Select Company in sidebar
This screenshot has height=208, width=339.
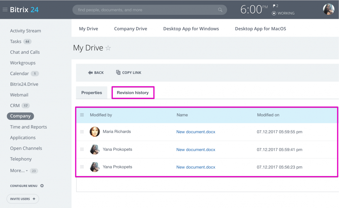point(20,116)
